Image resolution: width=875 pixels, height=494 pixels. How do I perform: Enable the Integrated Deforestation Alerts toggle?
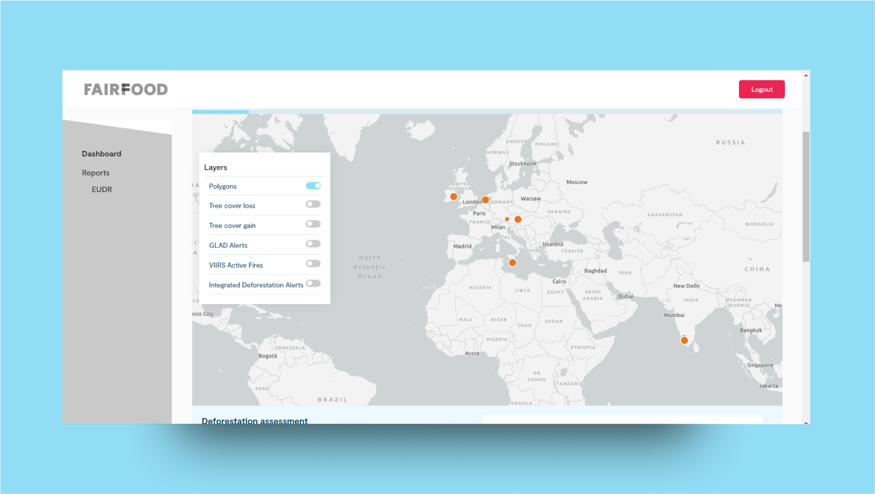(x=313, y=283)
